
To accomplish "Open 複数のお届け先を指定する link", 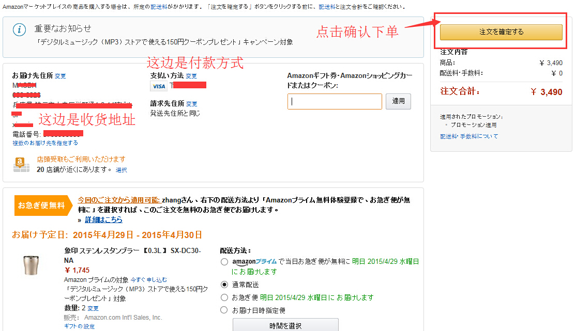I will click(45, 143).
